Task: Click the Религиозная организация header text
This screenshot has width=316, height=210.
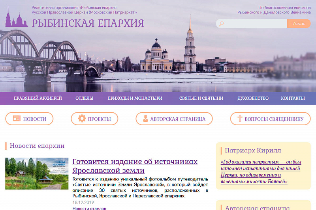Action: [x=84, y=10]
